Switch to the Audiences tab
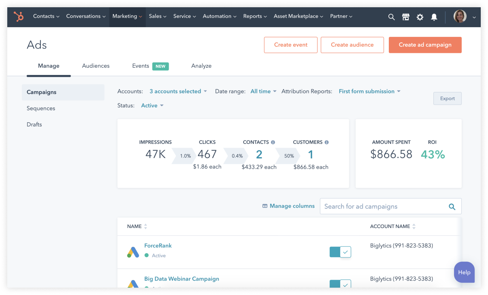The image size is (488, 295). pyautogui.click(x=96, y=66)
